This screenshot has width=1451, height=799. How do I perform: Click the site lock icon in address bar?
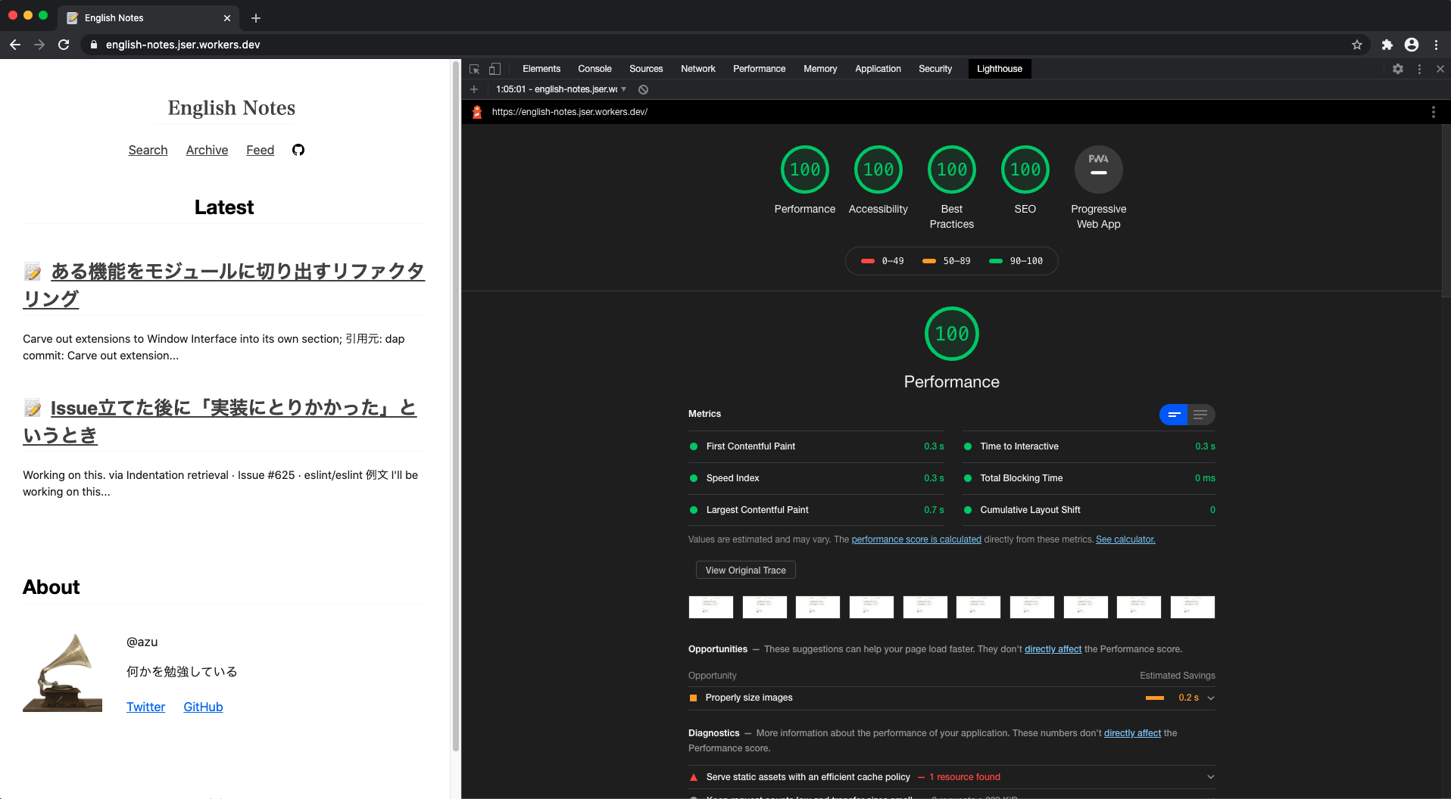tap(94, 45)
